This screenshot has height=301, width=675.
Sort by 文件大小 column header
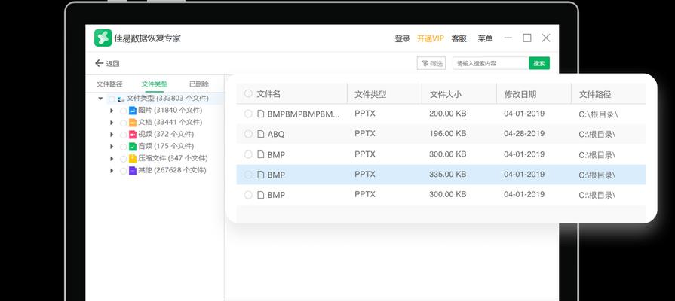point(446,94)
